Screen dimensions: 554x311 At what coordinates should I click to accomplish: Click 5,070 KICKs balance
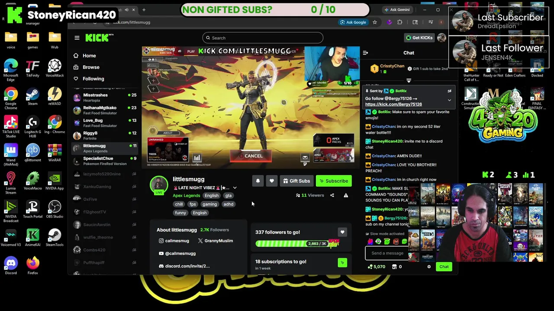377,267
